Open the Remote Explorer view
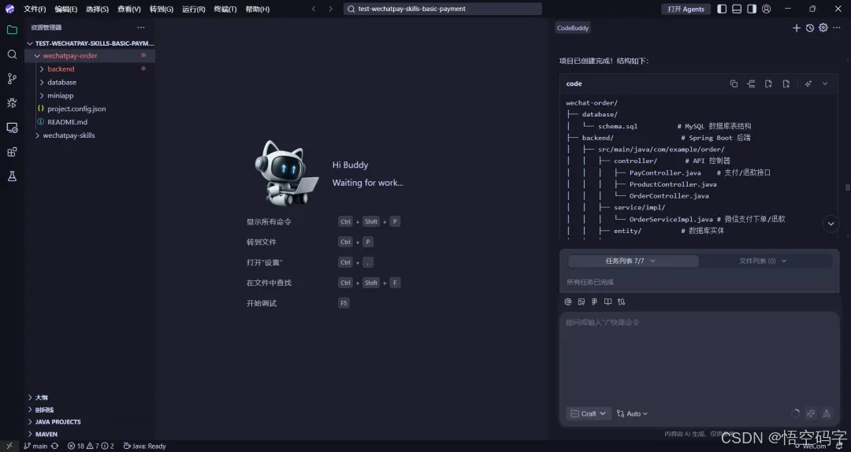 12,128
